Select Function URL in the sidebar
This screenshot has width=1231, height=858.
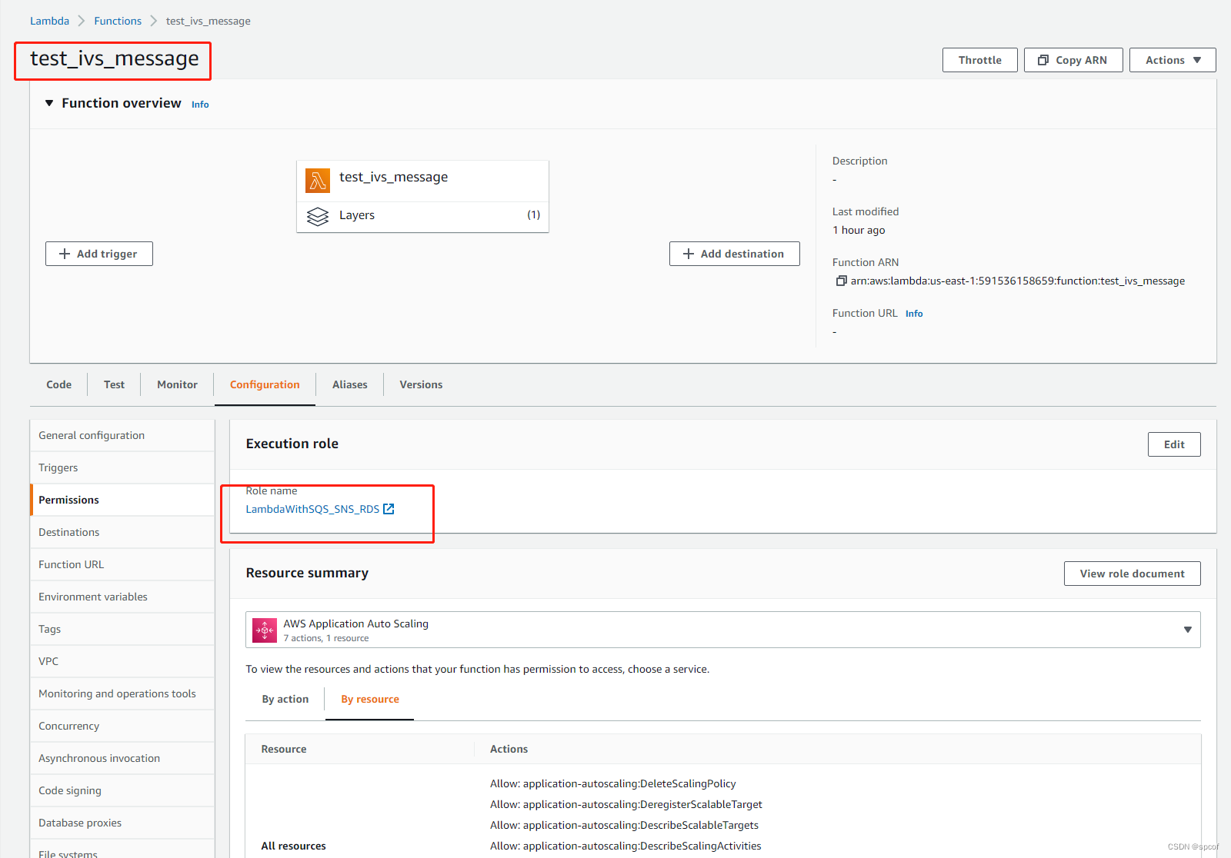[x=122, y=564]
